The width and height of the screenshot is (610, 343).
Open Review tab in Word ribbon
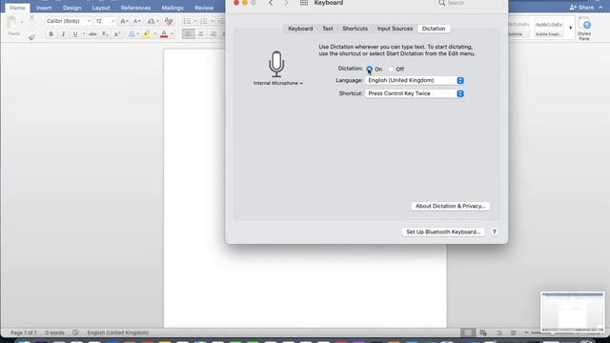pyautogui.click(x=204, y=8)
